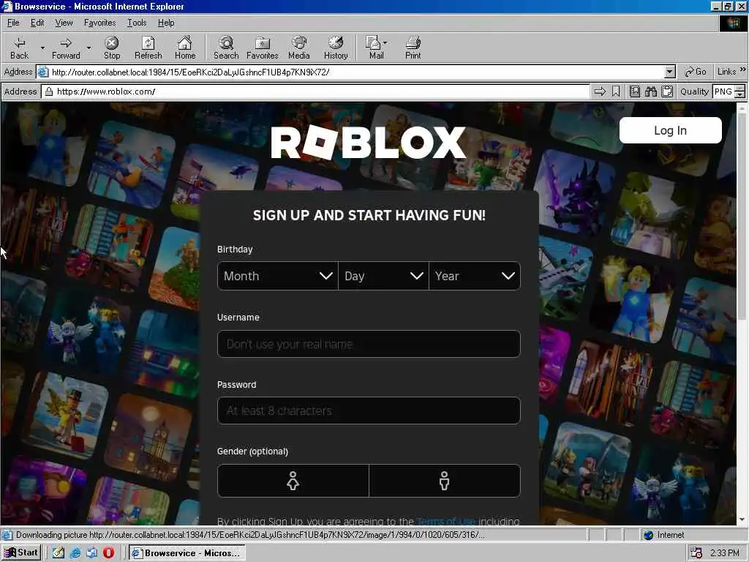The width and height of the screenshot is (749, 562).
Task: Click the bookmark ribbon icon
Action: (616, 91)
